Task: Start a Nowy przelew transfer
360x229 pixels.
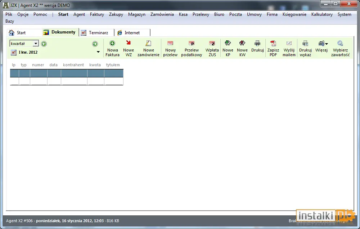Action: point(170,49)
